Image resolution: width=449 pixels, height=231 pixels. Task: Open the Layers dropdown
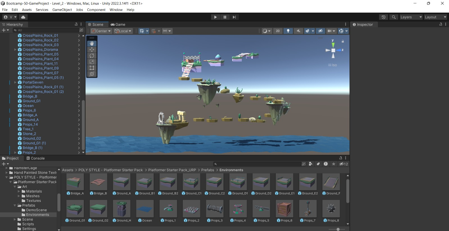coord(411,17)
